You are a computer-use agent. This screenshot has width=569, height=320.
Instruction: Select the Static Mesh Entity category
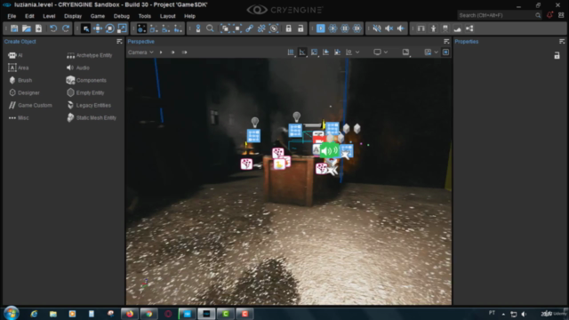(x=92, y=117)
